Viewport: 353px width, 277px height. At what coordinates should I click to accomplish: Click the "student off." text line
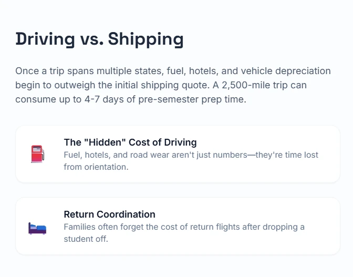[x=85, y=239]
